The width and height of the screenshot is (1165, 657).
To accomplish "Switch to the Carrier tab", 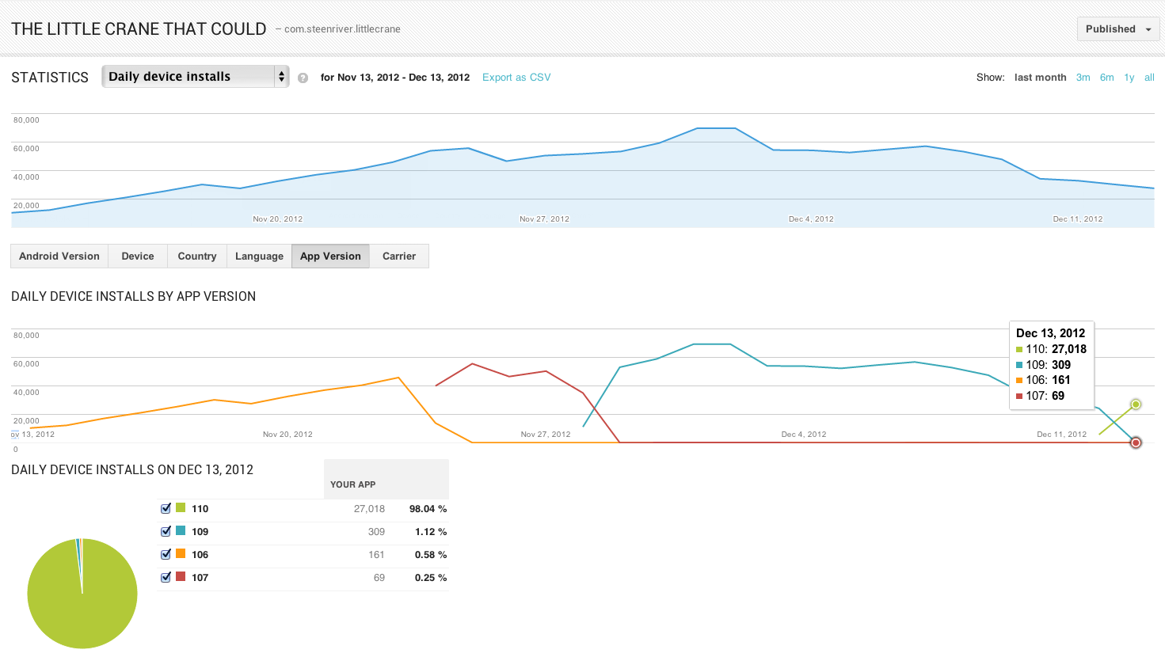I will coord(399,256).
